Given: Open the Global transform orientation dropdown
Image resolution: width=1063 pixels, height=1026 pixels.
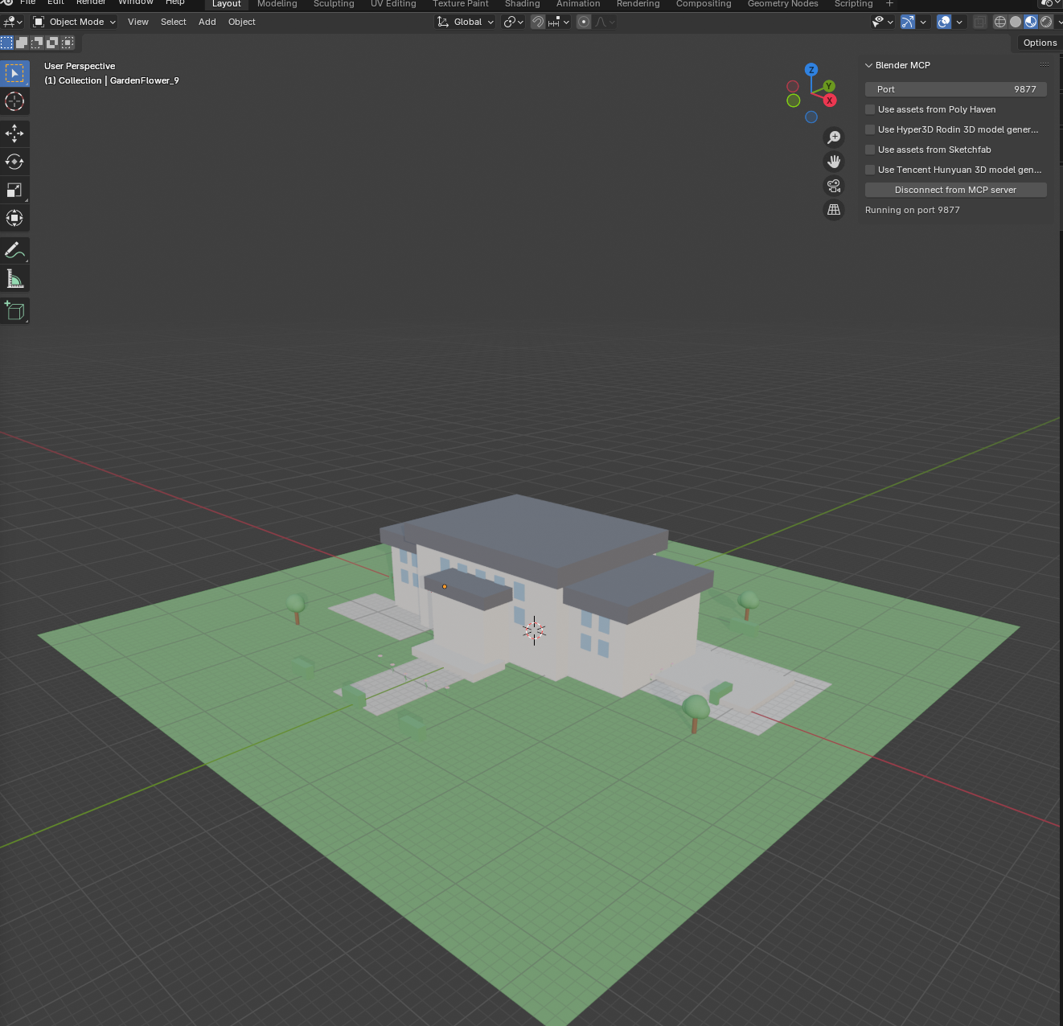Looking at the screenshot, I should click(x=465, y=22).
